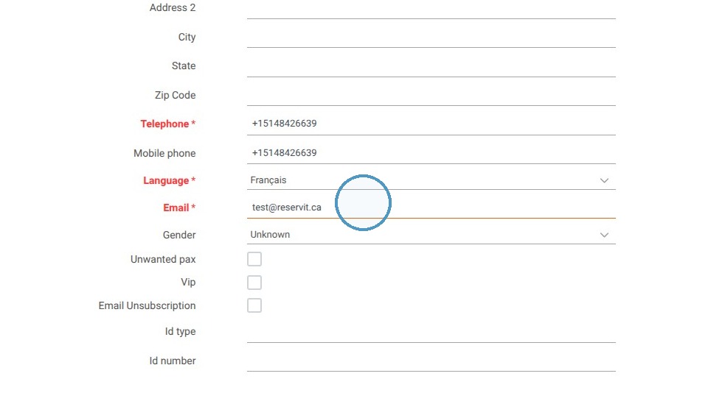The height and width of the screenshot is (404, 725).
Task: Focus the Id type input field
Action: coord(431,332)
